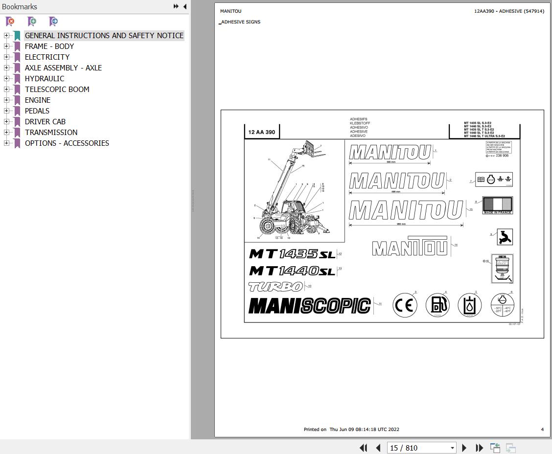Image resolution: width=552 pixels, height=454 pixels.
Task: Click the CE mark decal
Action: [x=405, y=305]
